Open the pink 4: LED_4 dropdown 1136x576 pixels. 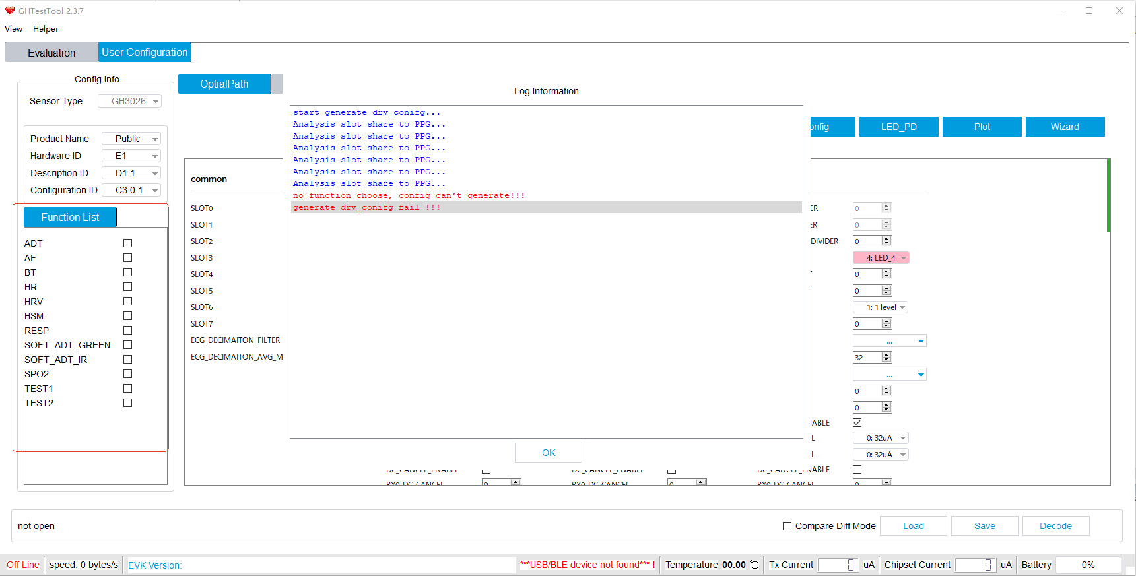click(881, 258)
